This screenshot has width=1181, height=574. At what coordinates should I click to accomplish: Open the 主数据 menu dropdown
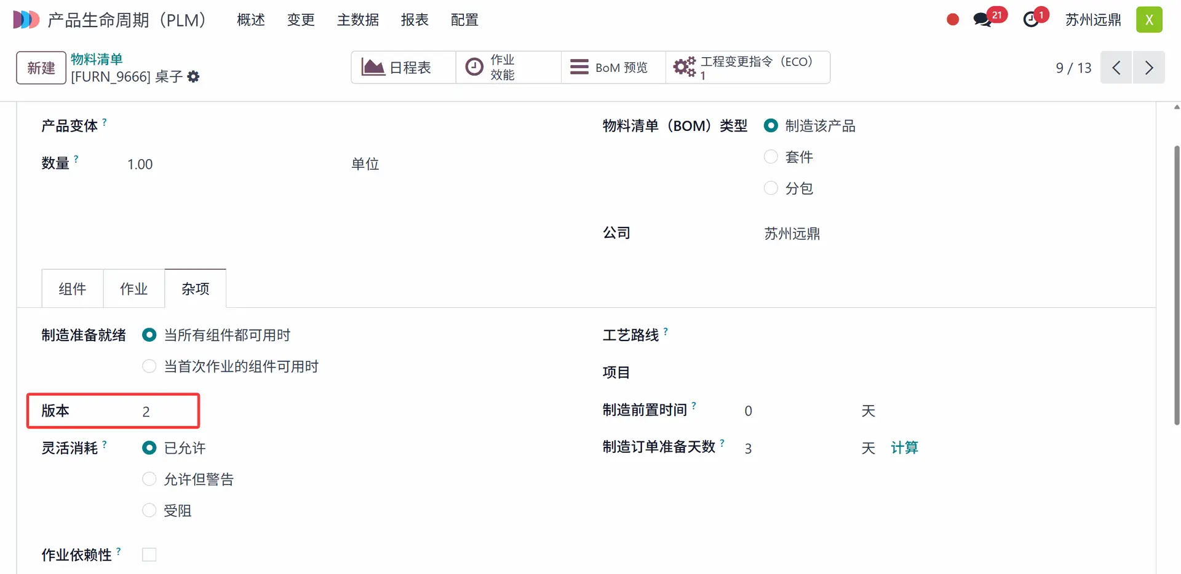tap(357, 20)
